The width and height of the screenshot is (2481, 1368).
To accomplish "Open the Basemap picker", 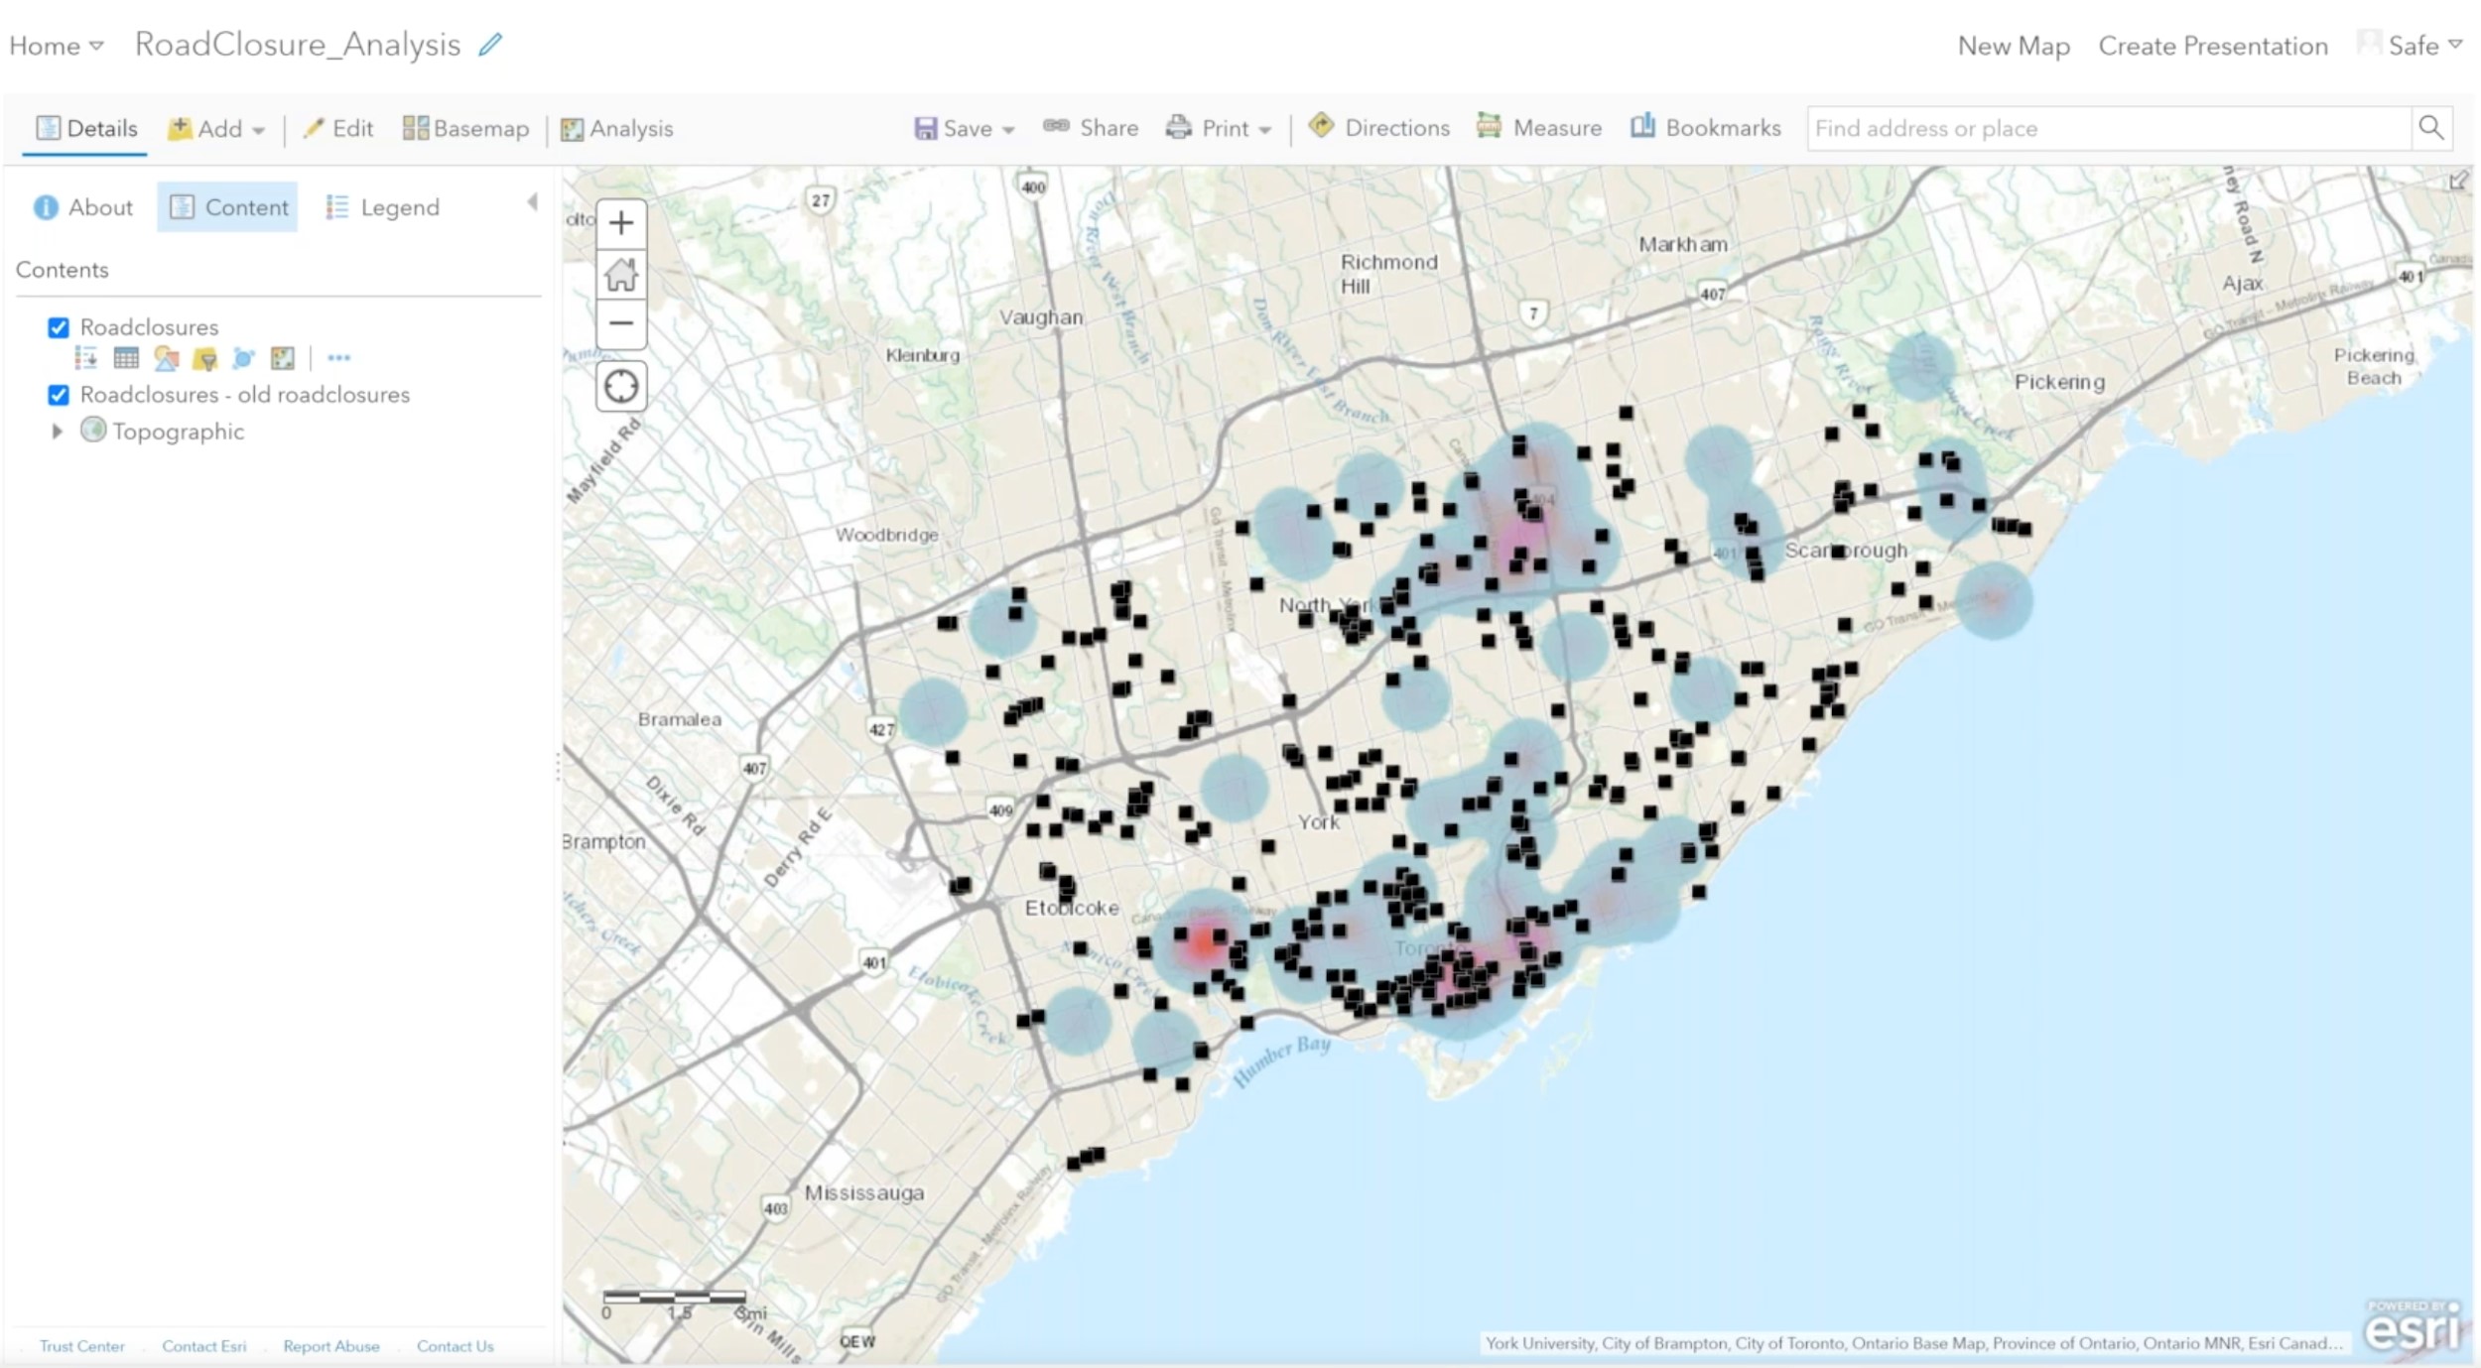I will pos(463,128).
